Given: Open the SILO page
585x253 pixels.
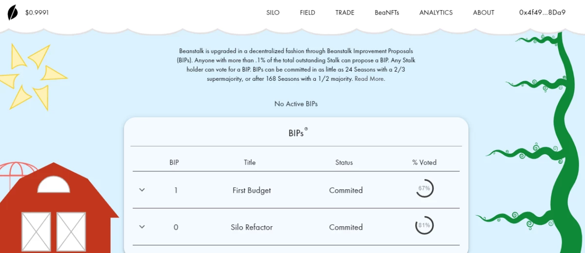Looking at the screenshot, I should (273, 13).
